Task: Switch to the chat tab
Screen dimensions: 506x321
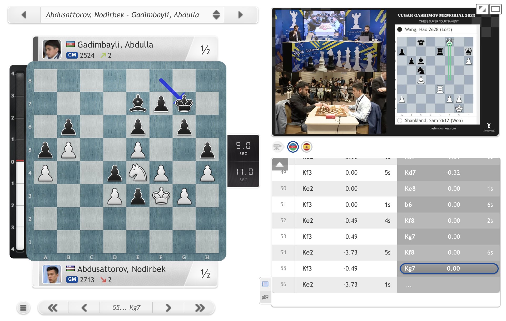Action: pos(265,298)
